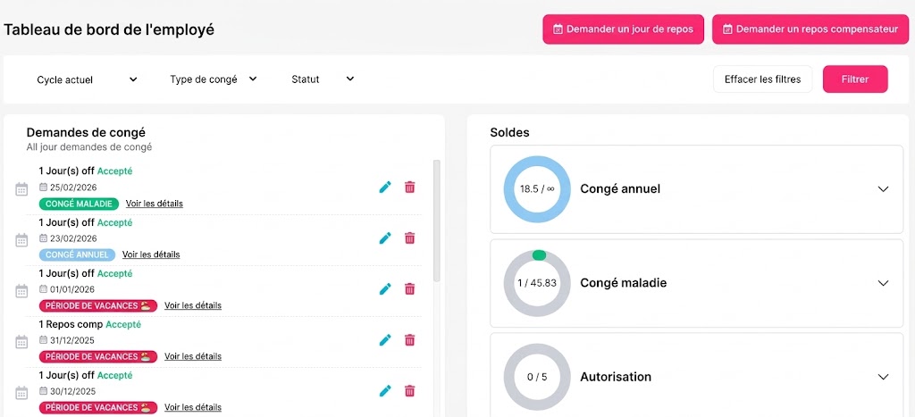Delete the 31/12/2025 Repos comp request
915x417 pixels.
409,339
